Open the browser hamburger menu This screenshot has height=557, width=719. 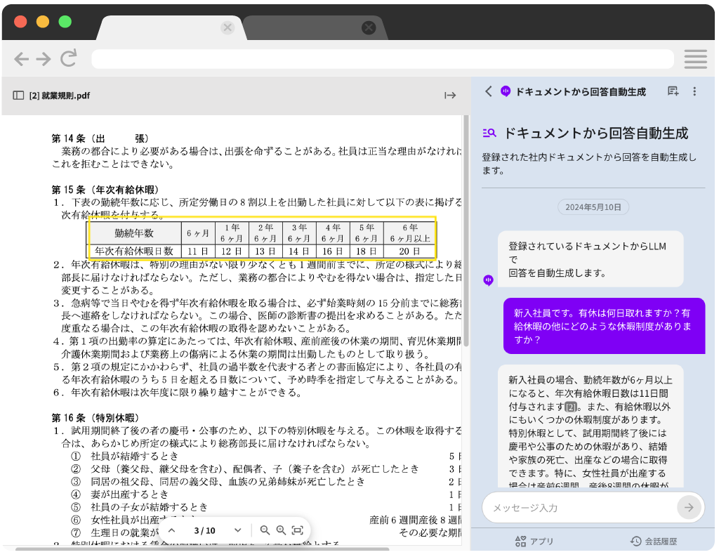[x=695, y=59]
